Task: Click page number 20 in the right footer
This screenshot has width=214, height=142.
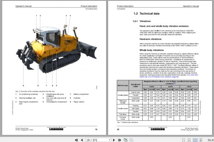Action: pos(118,129)
